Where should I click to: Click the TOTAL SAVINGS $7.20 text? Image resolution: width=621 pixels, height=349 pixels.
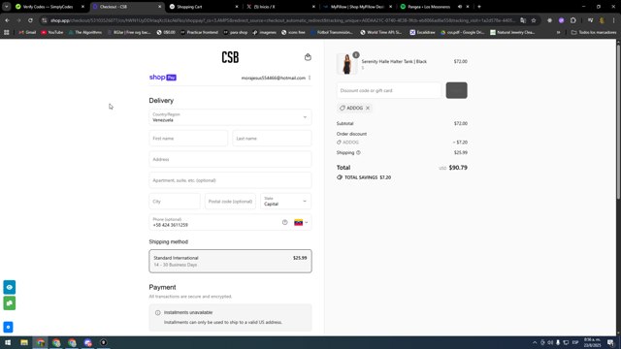tap(368, 177)
